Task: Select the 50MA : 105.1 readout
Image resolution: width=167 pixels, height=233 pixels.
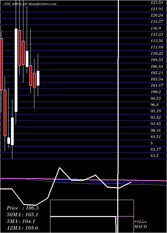Action: [22, 215]
